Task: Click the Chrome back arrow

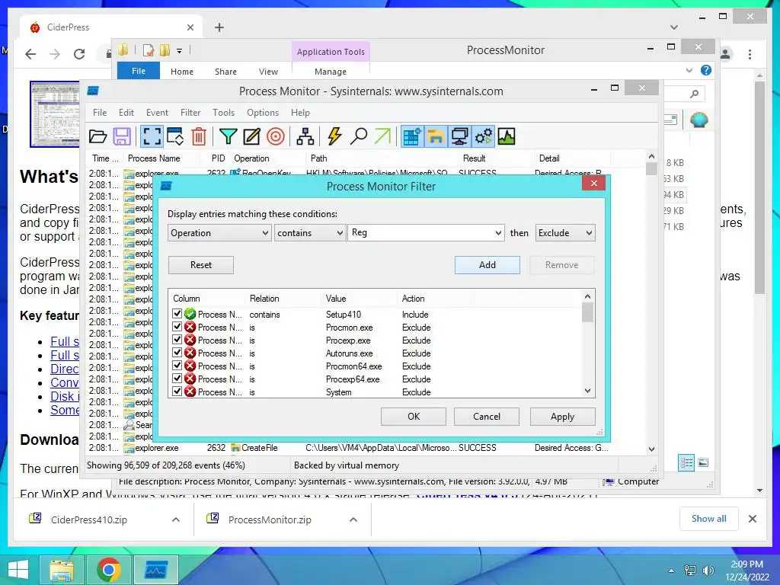Action: [30, 54]
